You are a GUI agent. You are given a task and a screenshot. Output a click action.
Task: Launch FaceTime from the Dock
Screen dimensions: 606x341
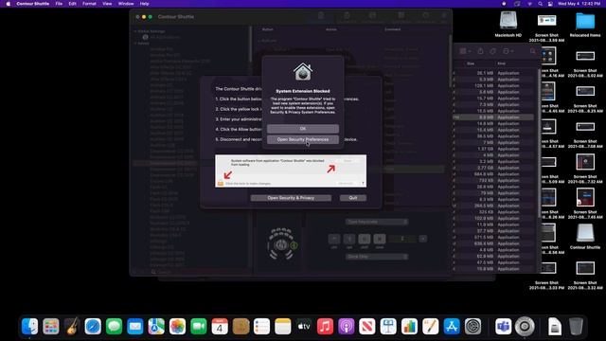[198, 327]
